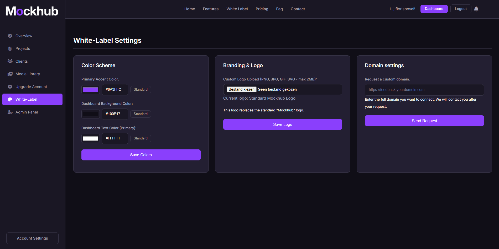Go to Pricing in top navigation
Viewport: 499px width, 249px height.
262,9
